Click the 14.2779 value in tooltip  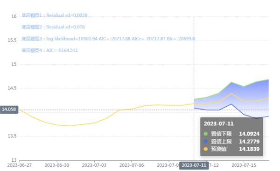(249, 141)
